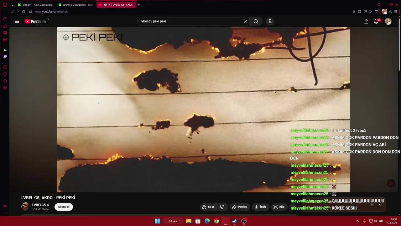Open browser profile avatar in toolbar
The image size is (401, 226).
(x=384, y=12)
